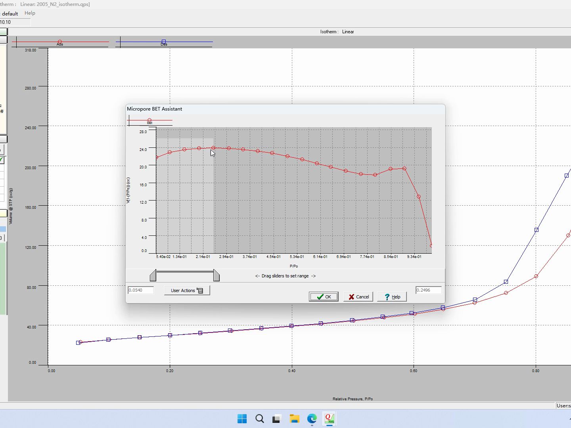Select the Des legend marker
The width and height of the screenshot is (571, 428).
tap(164, 42)
